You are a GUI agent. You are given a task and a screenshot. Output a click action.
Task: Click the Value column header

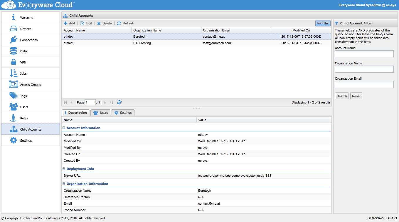pyautogui.click(x=264, y=120)
